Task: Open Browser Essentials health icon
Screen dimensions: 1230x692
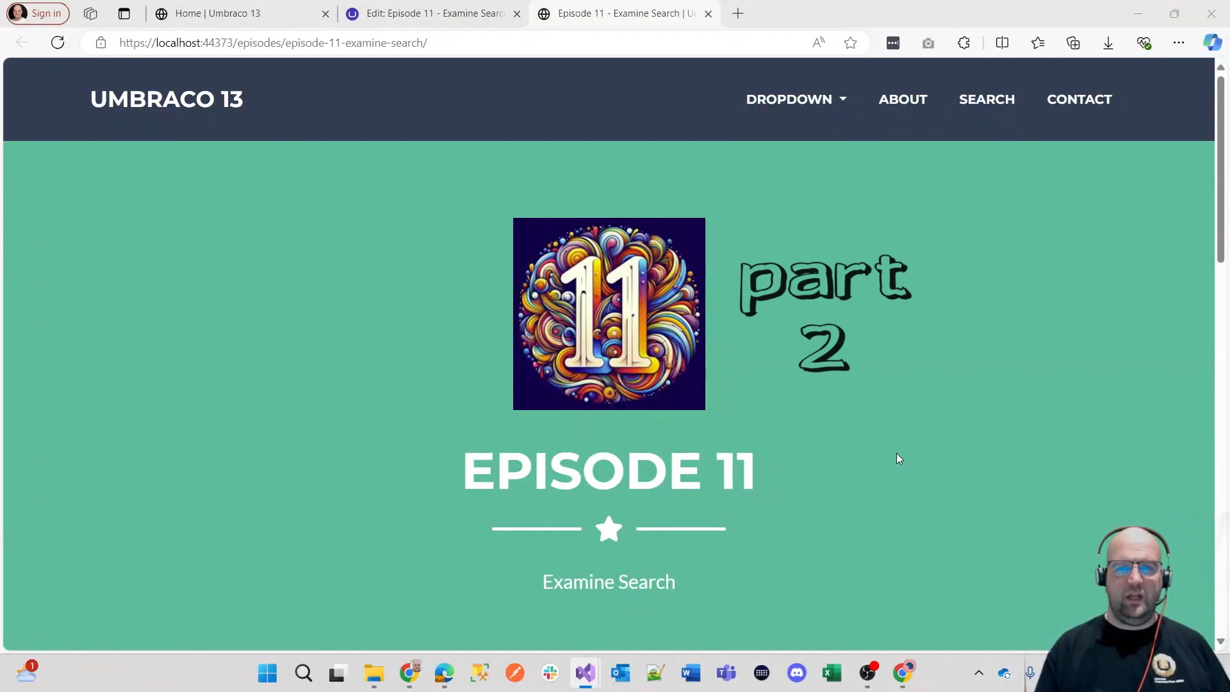Action: pos(1144,42)
